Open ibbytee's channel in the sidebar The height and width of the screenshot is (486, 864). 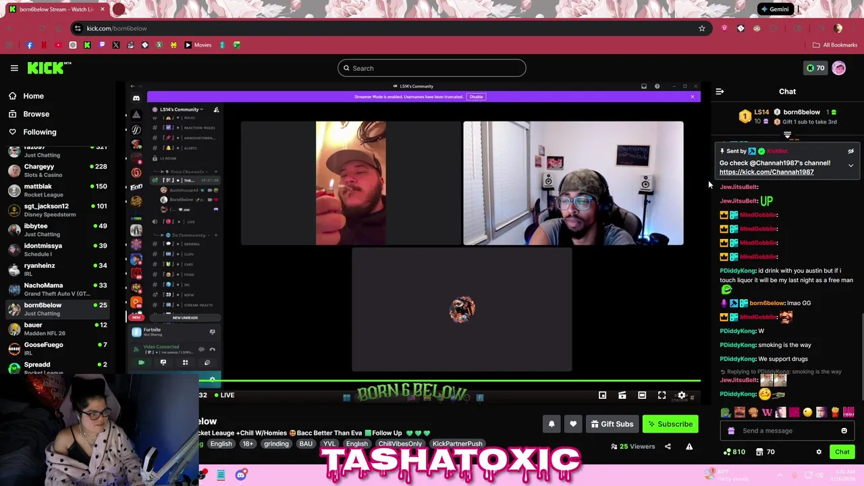(57, 230)
